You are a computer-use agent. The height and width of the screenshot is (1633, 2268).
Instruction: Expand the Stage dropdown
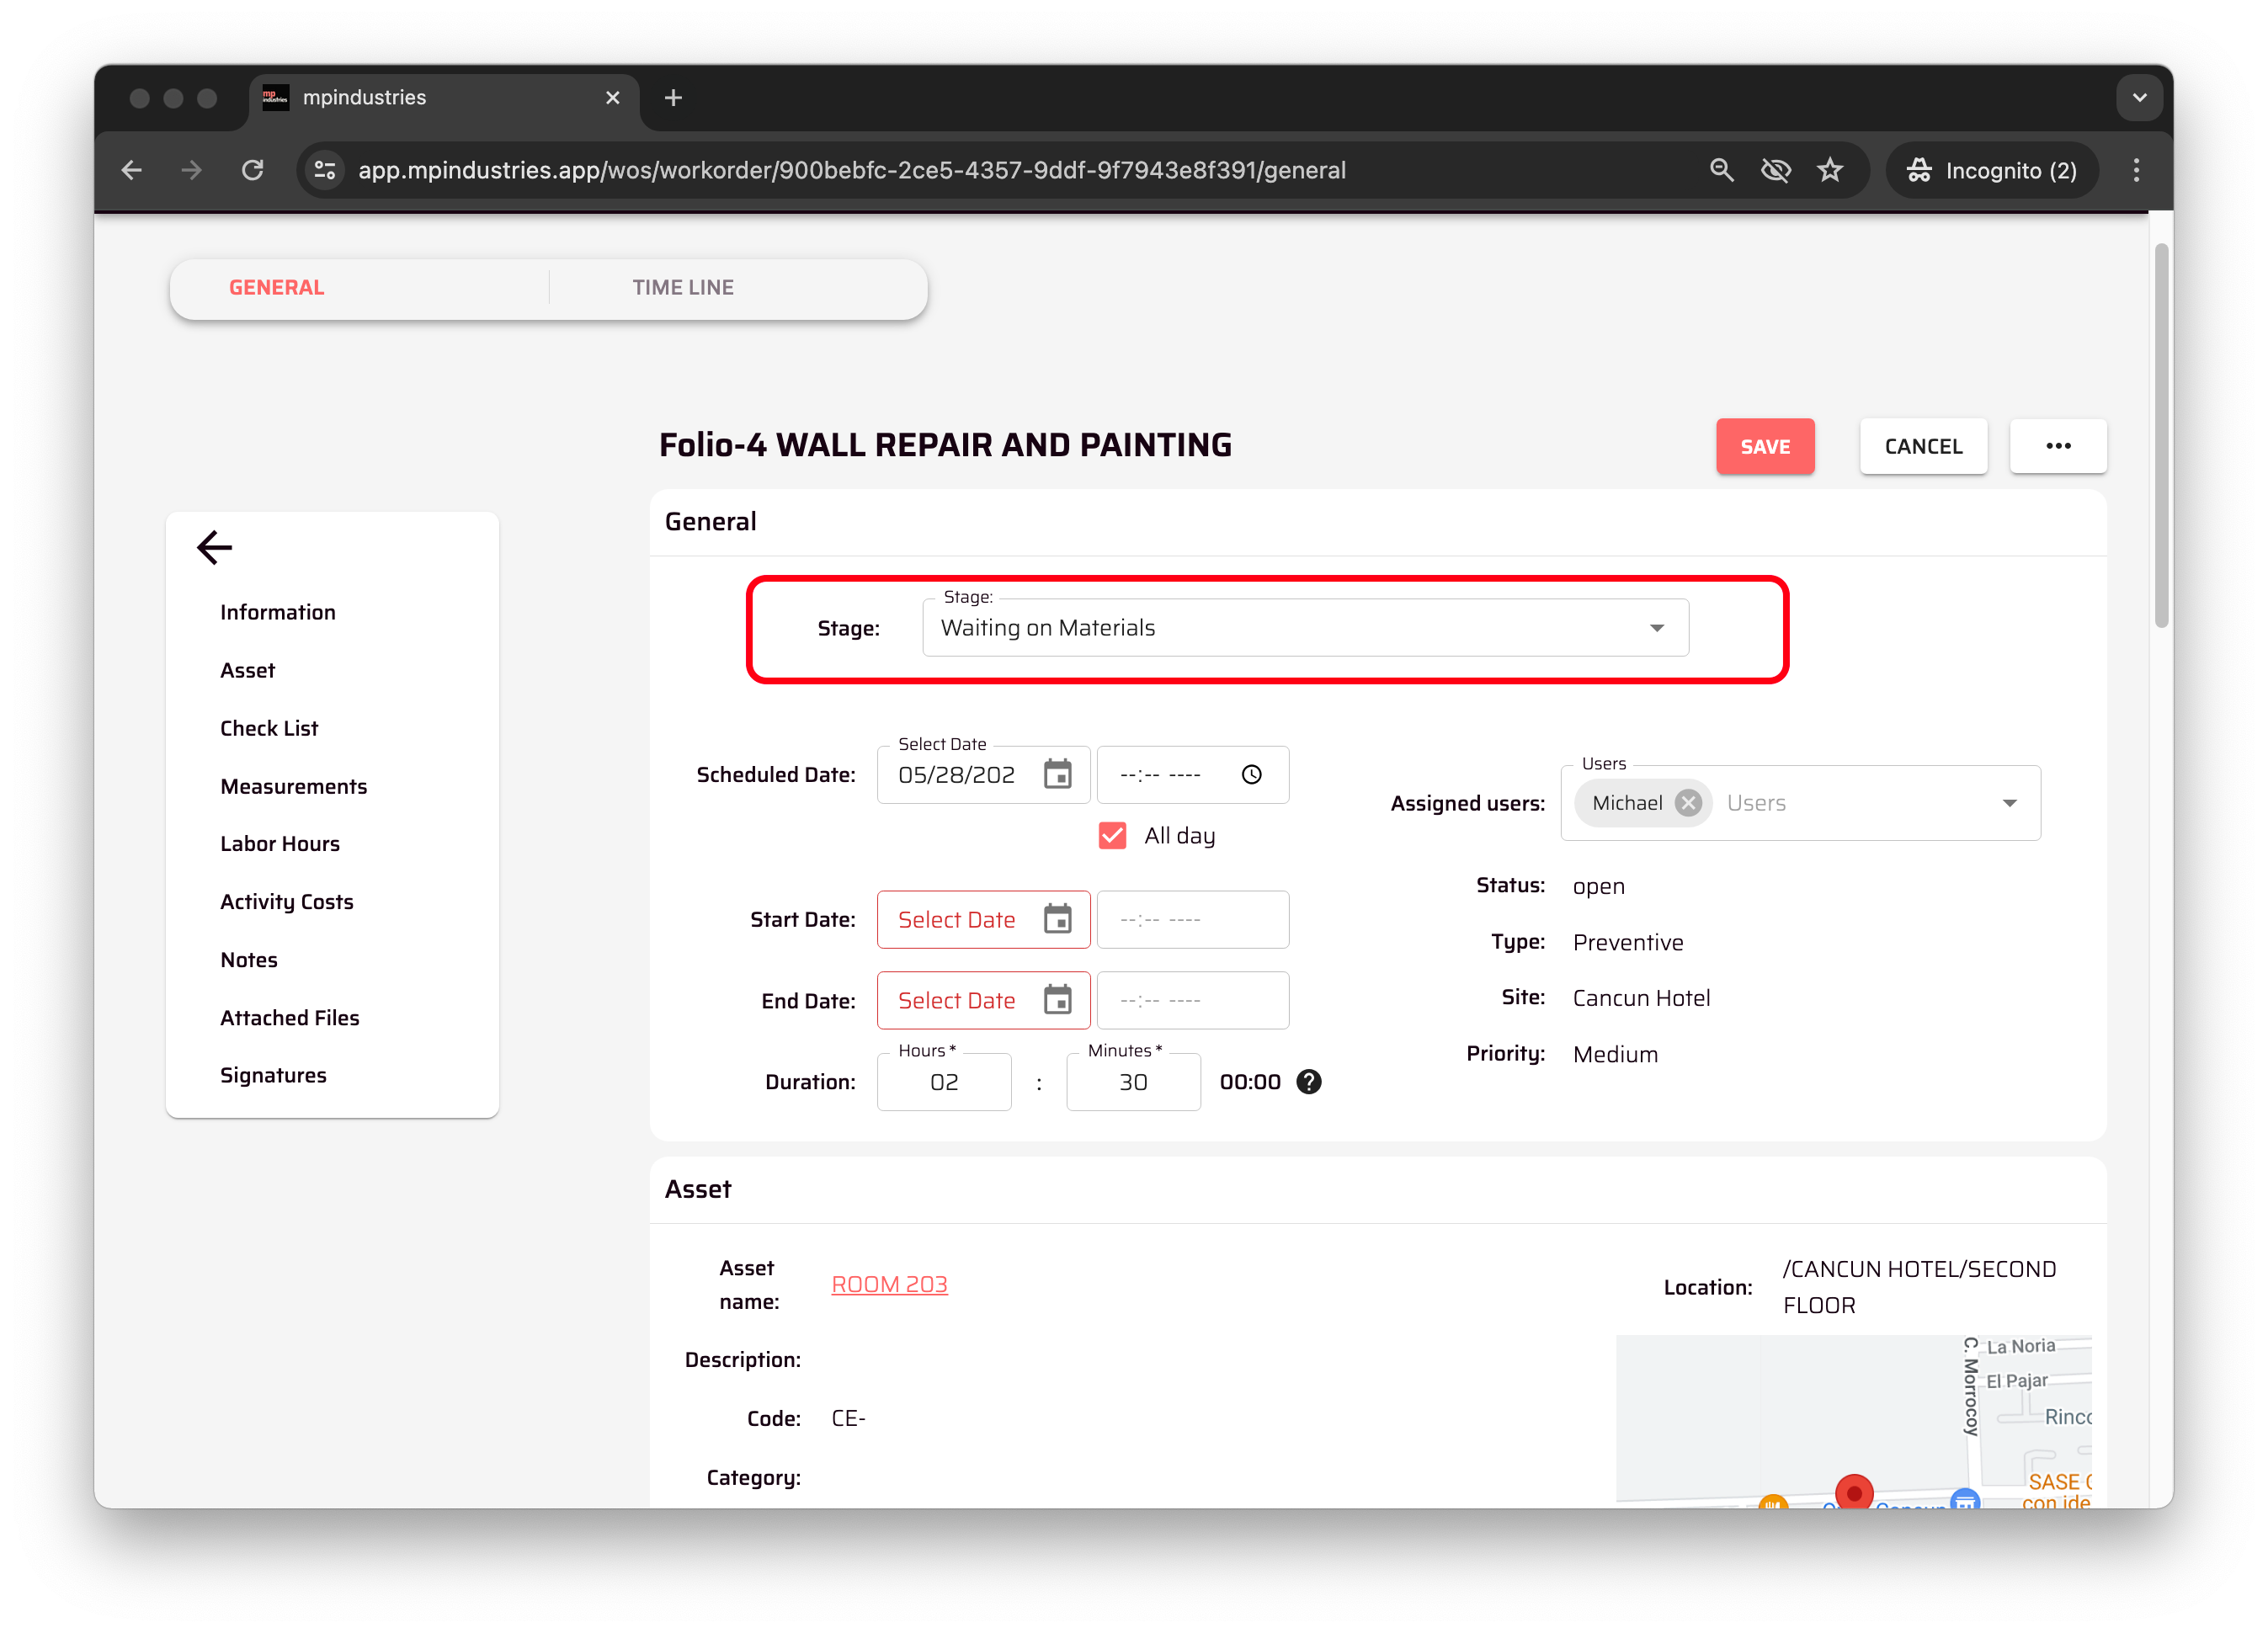[1656, 628]
